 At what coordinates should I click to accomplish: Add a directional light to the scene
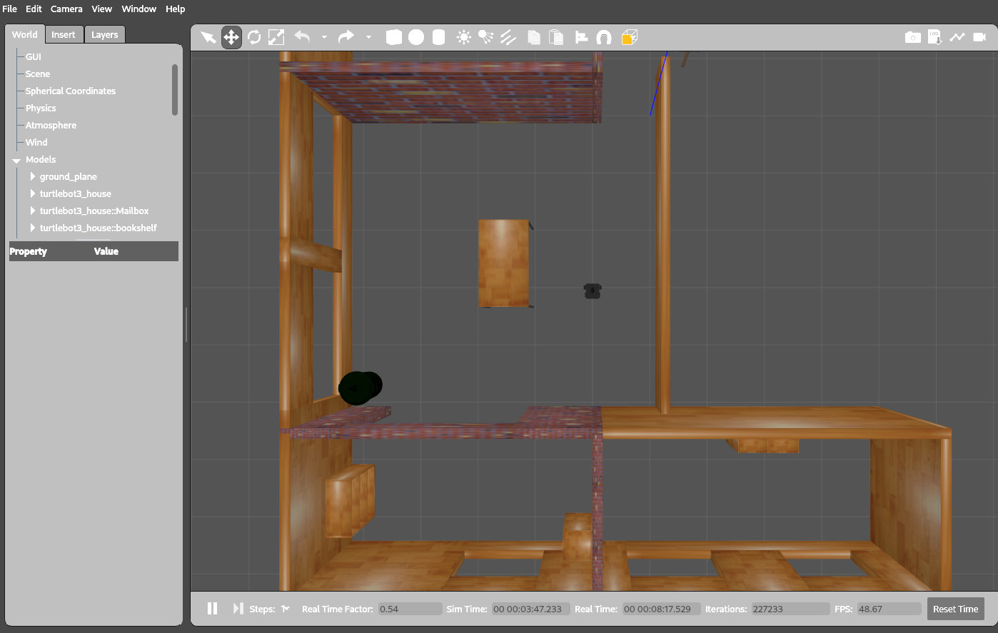tap(508, 36)
